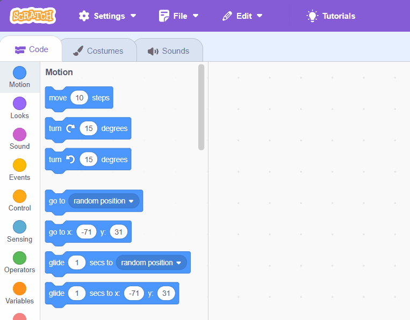
Task: Open the File menu
Action: tap(178, 16)
